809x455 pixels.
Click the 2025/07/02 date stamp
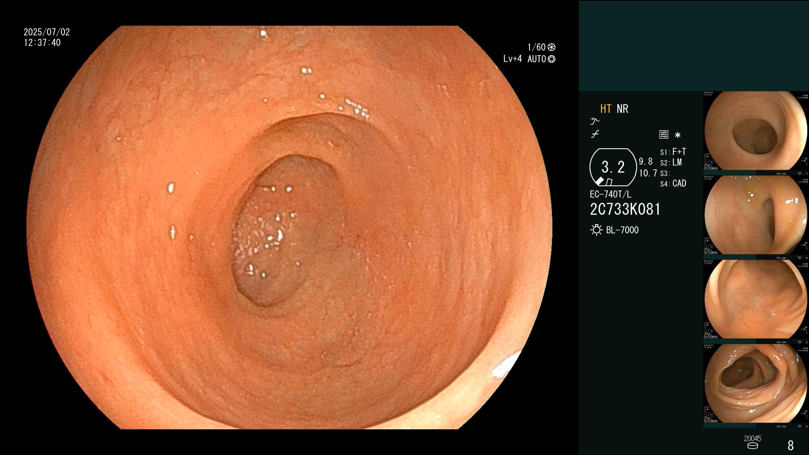point(47,32)
